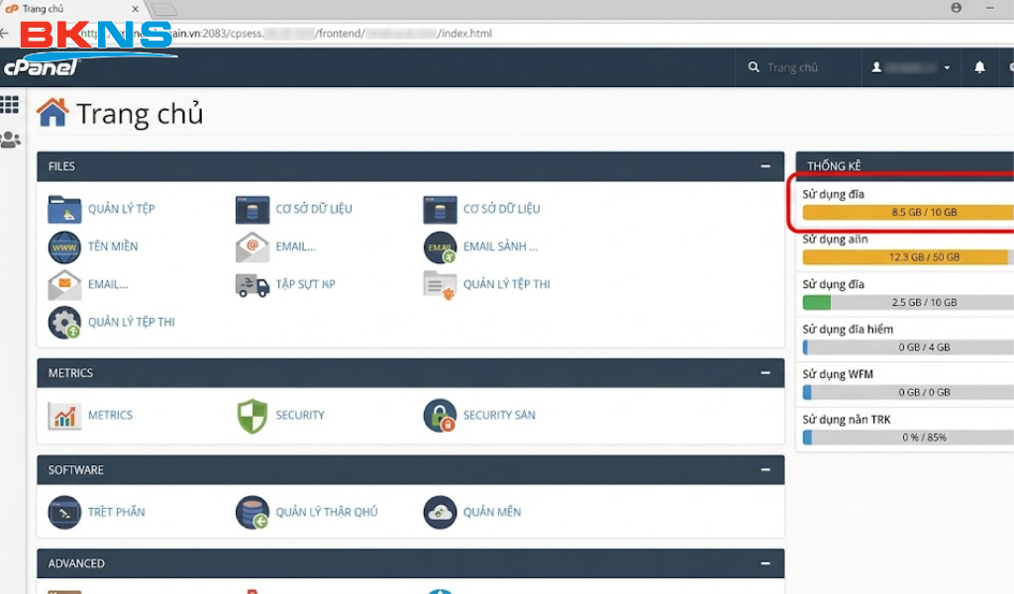
Task: Open the notifications bell icon
Action: click(x=980, y=67)
